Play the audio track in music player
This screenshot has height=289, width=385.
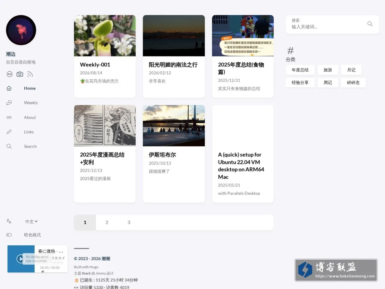click(x=21, y=259)
